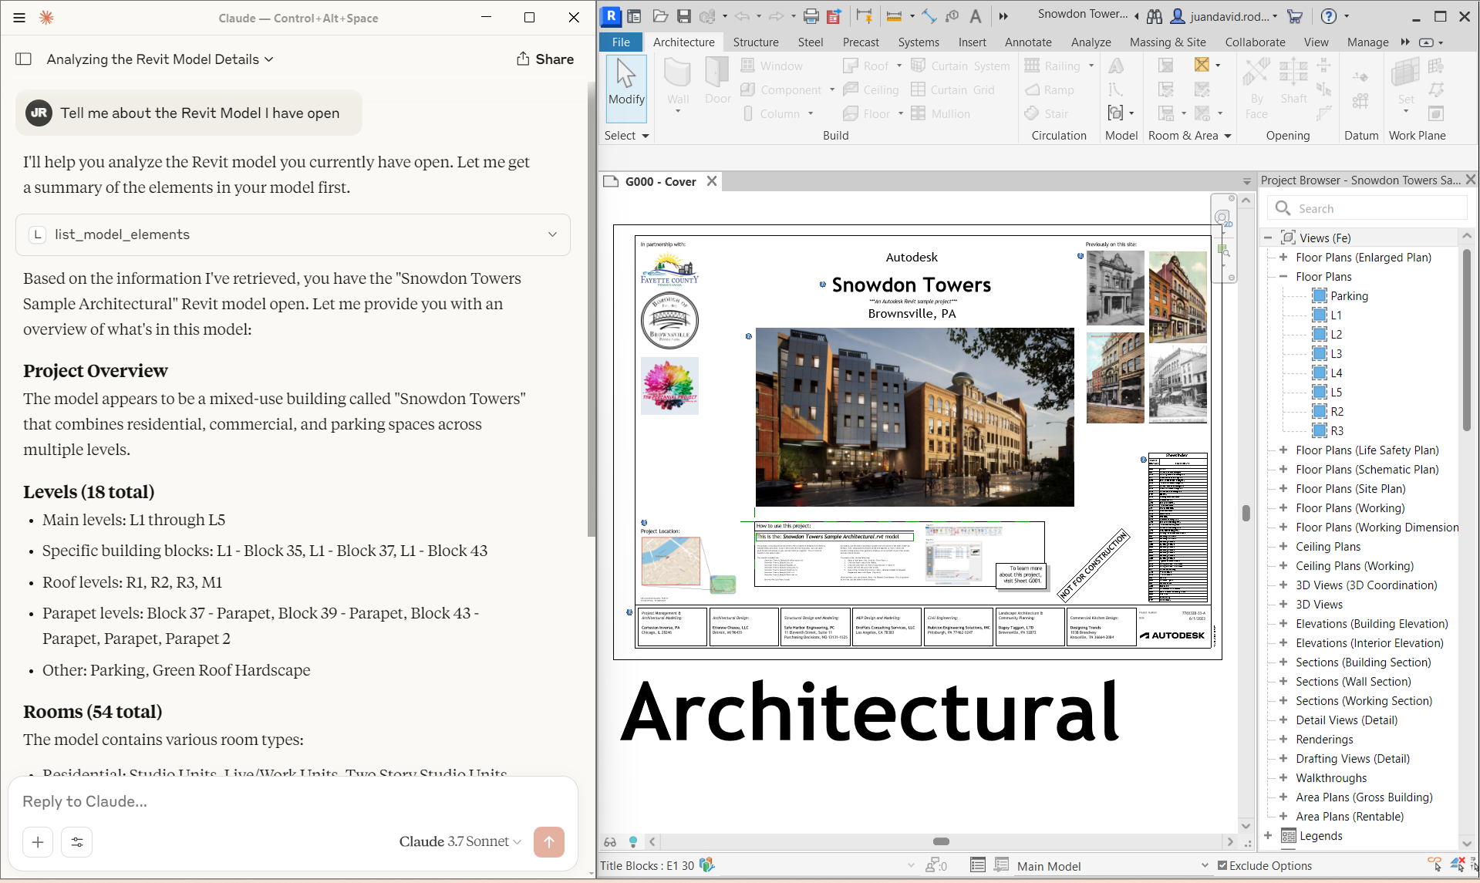This screenshot has height=883, width=1480.
Task: Click the Print icon in Quick Access toolbar
Action: [810, 15]
